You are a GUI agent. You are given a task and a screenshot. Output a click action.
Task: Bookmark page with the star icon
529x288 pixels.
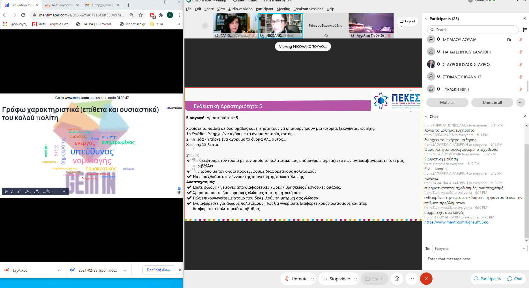(141, 15)
